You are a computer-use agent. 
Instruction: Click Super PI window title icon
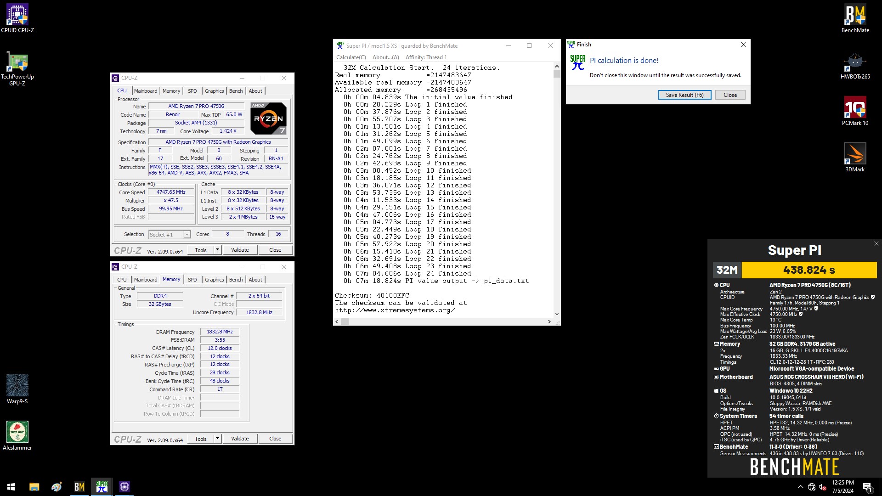340,45
